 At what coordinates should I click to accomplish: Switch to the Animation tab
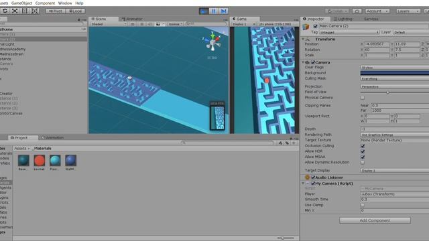52,138
